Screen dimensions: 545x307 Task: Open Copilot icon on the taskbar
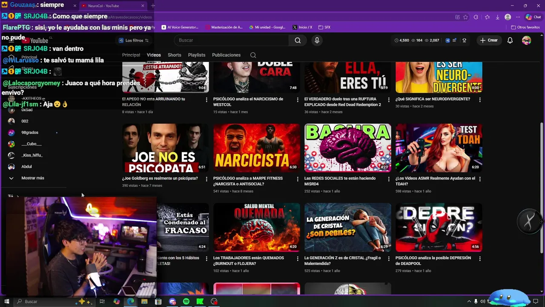[117, 301]
